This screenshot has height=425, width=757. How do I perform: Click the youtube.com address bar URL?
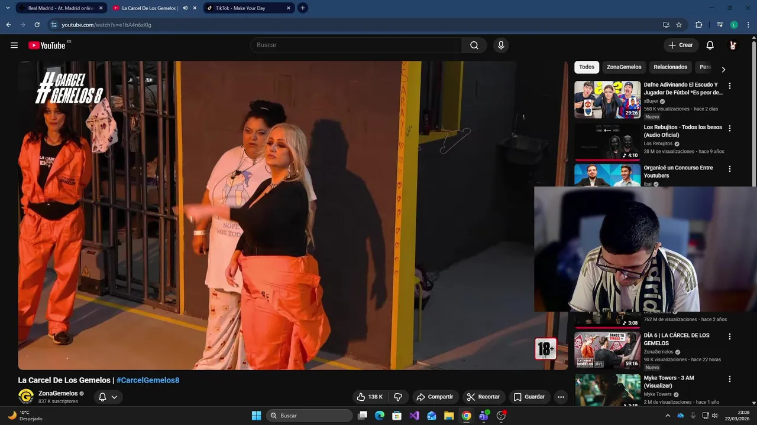tap(106, 25)
